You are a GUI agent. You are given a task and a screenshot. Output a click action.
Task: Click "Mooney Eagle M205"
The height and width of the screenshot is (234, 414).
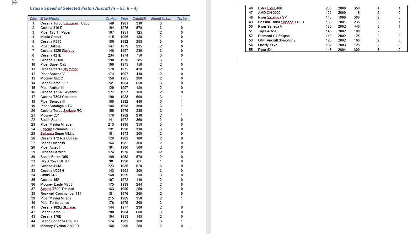(x=56, y=184)
